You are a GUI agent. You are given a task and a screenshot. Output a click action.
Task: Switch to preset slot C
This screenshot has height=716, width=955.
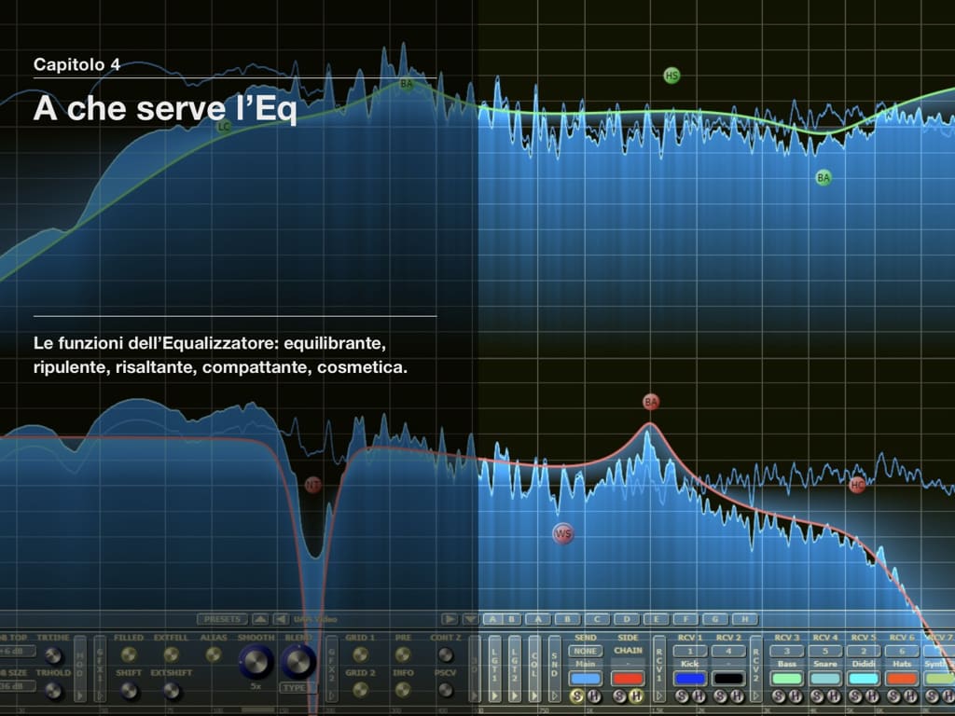coord(597,619)
